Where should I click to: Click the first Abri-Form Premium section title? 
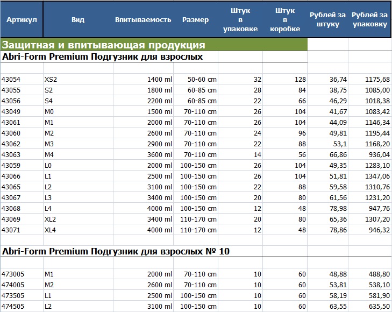pos(102,56)
